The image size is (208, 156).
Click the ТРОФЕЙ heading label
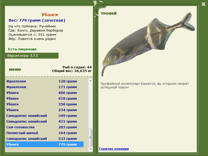pos(109,13)
